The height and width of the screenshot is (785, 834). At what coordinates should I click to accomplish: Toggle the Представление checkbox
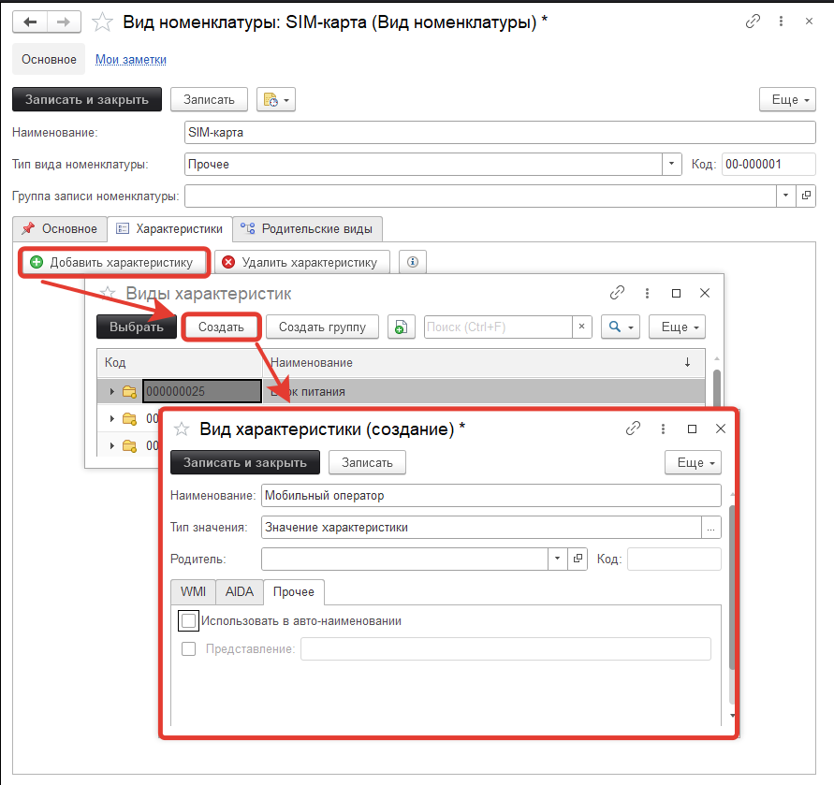point(189,648)
